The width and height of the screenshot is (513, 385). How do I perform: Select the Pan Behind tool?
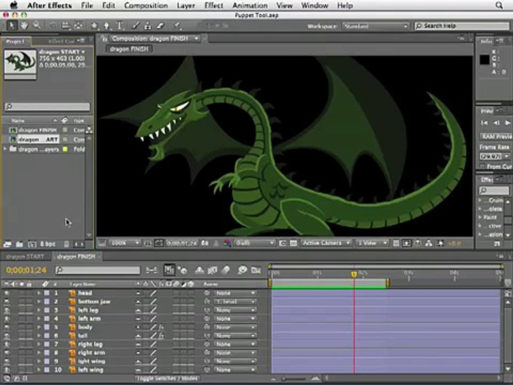78,26
